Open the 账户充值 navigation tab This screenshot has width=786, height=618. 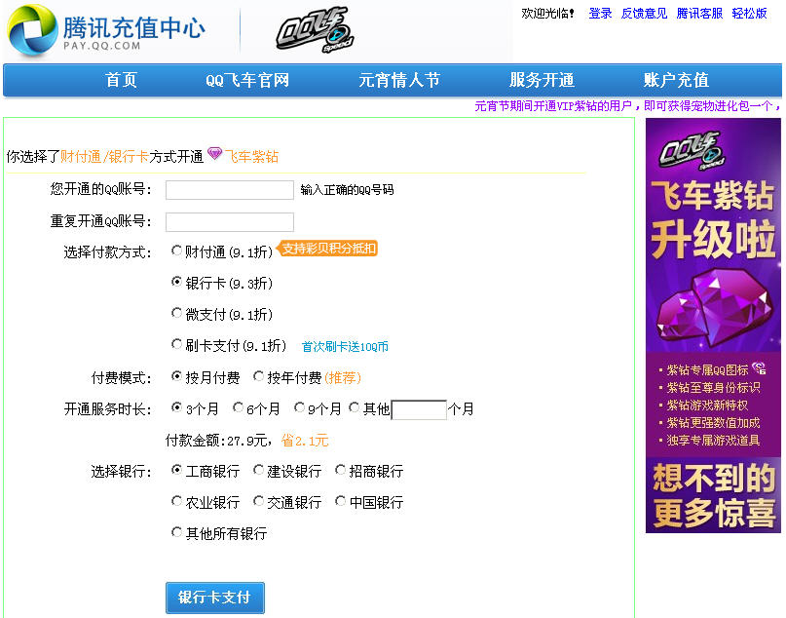[x=676, y=80]
